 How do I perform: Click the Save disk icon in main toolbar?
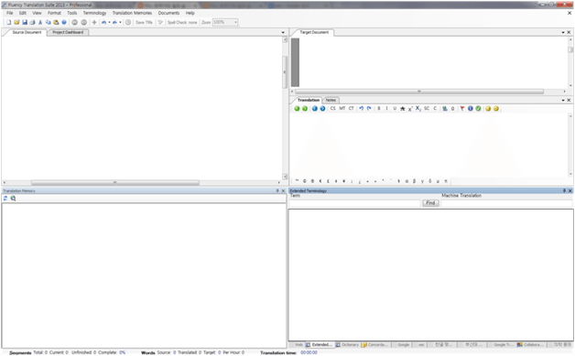click(x=25, y=22)
